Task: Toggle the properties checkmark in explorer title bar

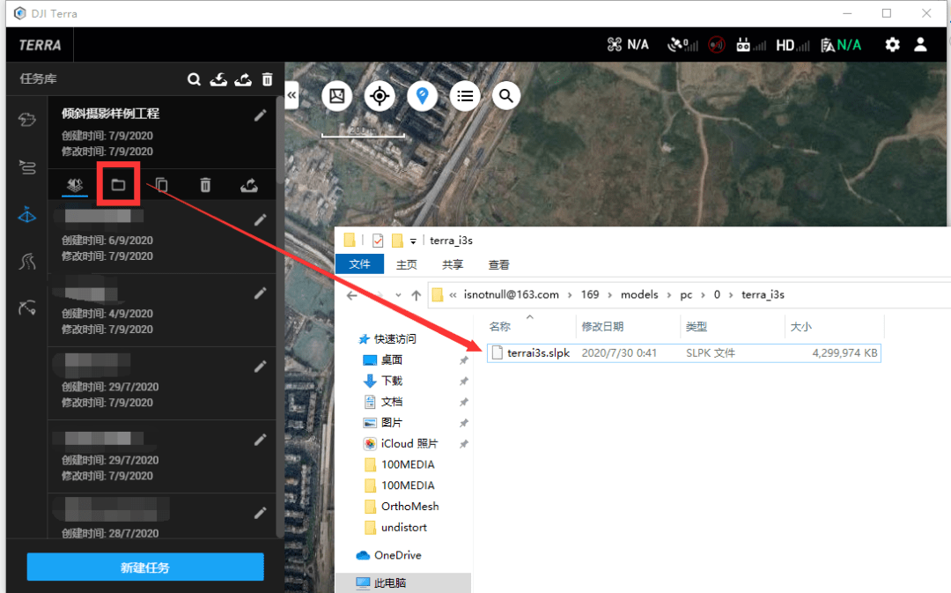Action: click(x=377, y=241)
